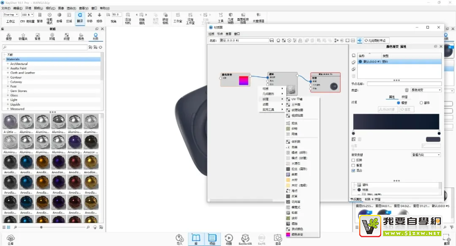This screenshot has width=456, height=246.
Task: Open the 类型 颜色渐变 type dropdown
Action: click(x=426, y=90)
